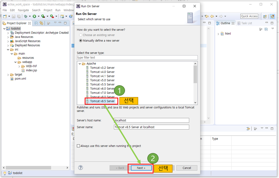Open the File menu
The width and height of the screenshot is (279, 178).
[5, 10]
